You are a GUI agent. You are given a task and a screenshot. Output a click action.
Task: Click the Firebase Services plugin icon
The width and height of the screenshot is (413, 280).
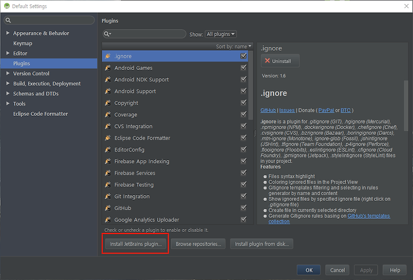click(108, 173)
